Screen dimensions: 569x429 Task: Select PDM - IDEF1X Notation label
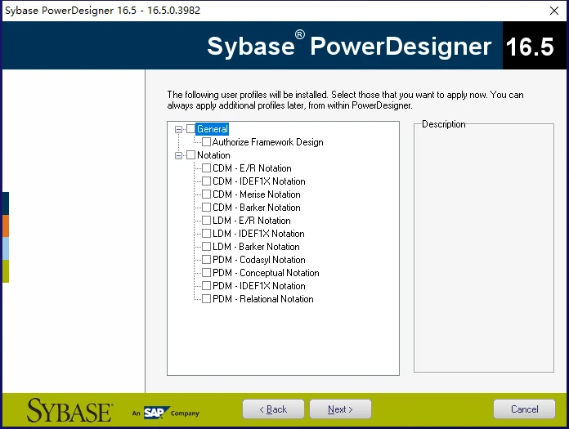(x=258, y=286)
